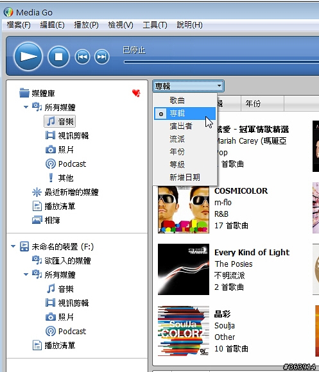This screenshot has width=319, height=372.
Task: Open library 視訊剪輯 film icon
Action: tap(50, 135)
